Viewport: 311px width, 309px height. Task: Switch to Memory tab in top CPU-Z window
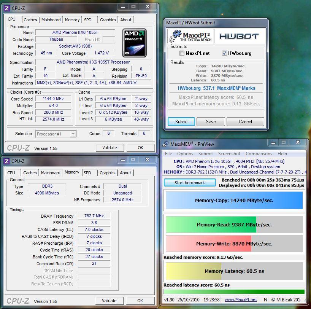(72, 20)
